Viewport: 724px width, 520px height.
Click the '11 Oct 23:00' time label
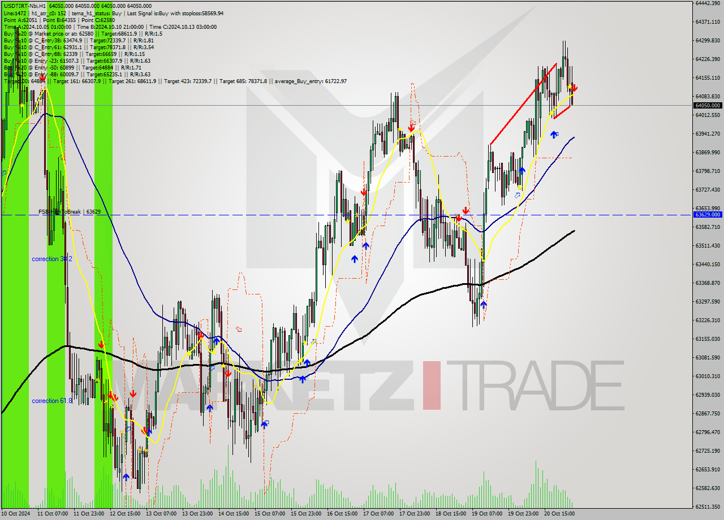(x=88, y=514)
